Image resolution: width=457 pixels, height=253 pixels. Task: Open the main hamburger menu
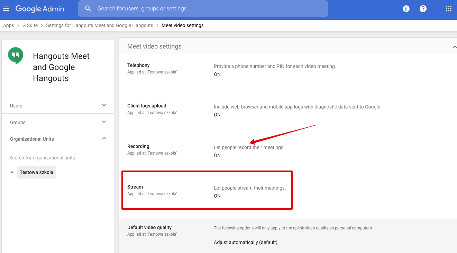pyautogui.click(x=6, y=9)
